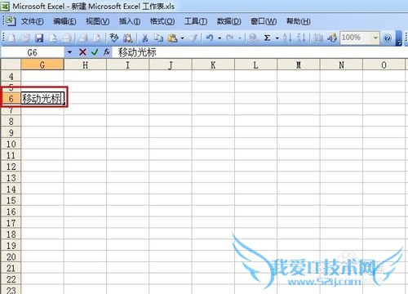Select column O header

(x=384, y=65)
